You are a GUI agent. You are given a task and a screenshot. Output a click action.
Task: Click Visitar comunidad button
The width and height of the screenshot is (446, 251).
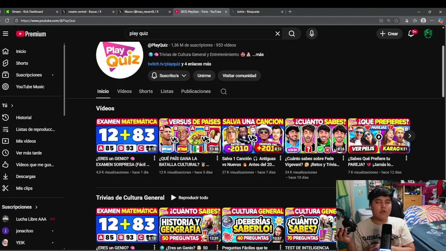(x=239, y=76)
